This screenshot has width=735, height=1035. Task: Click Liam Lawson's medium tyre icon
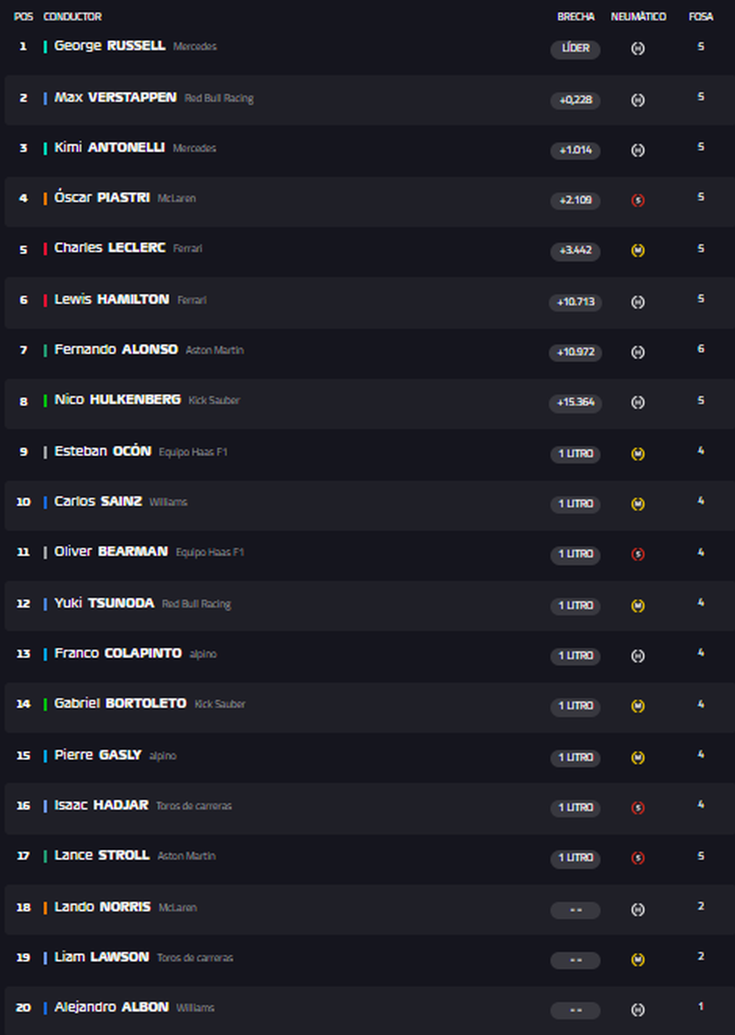pos(637,959)
